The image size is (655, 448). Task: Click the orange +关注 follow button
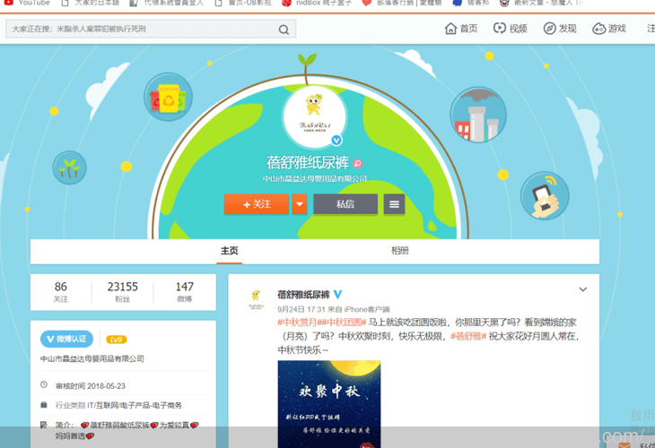pos(257,204)
